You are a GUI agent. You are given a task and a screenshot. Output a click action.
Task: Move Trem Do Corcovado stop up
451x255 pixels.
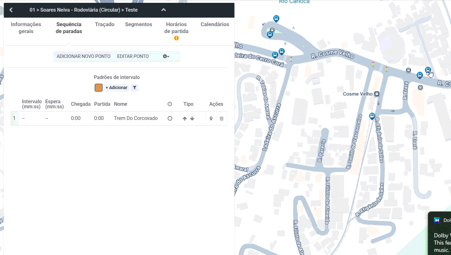point(185,119)
